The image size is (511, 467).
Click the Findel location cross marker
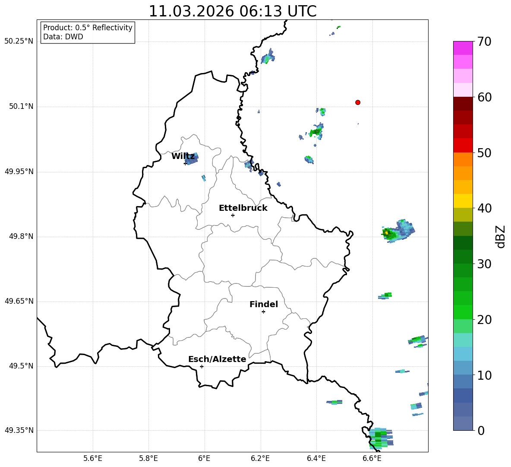pyautogui.click(x=263, y=312)
